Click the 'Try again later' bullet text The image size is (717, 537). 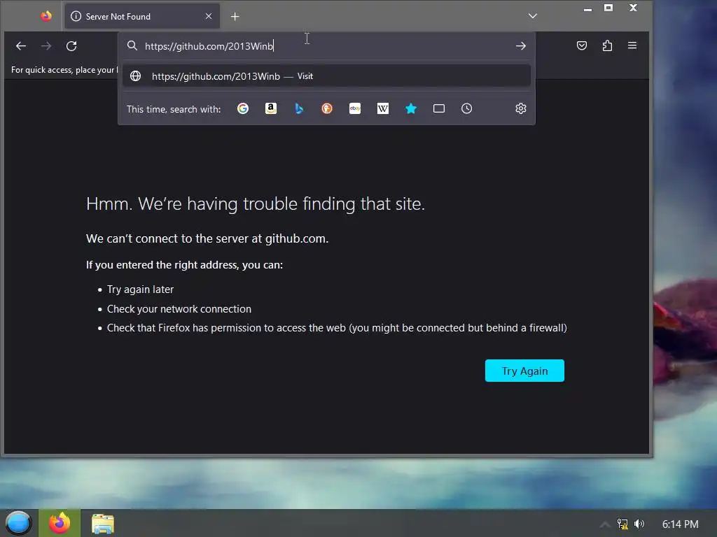click(140, 289)
